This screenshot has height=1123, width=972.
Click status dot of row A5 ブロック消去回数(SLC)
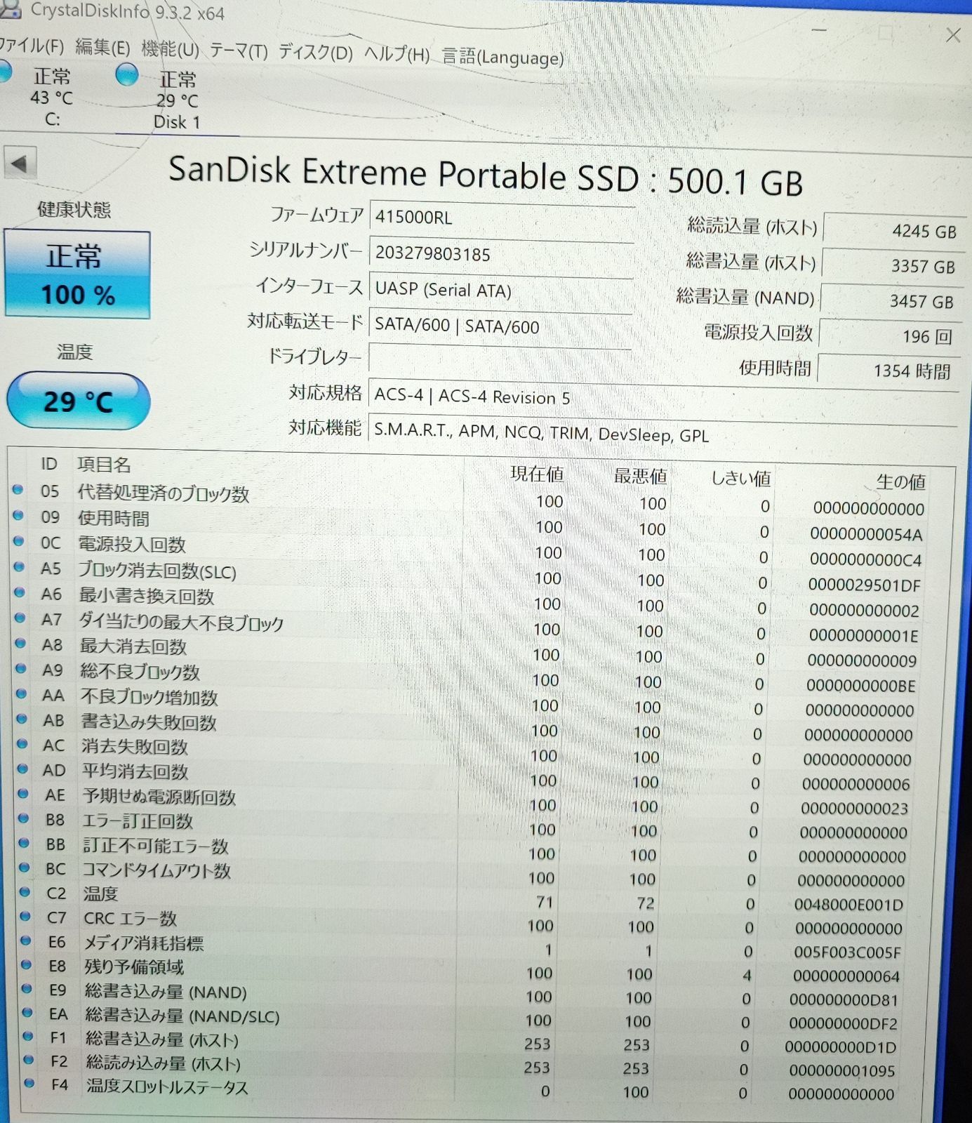tap(20, 566)
